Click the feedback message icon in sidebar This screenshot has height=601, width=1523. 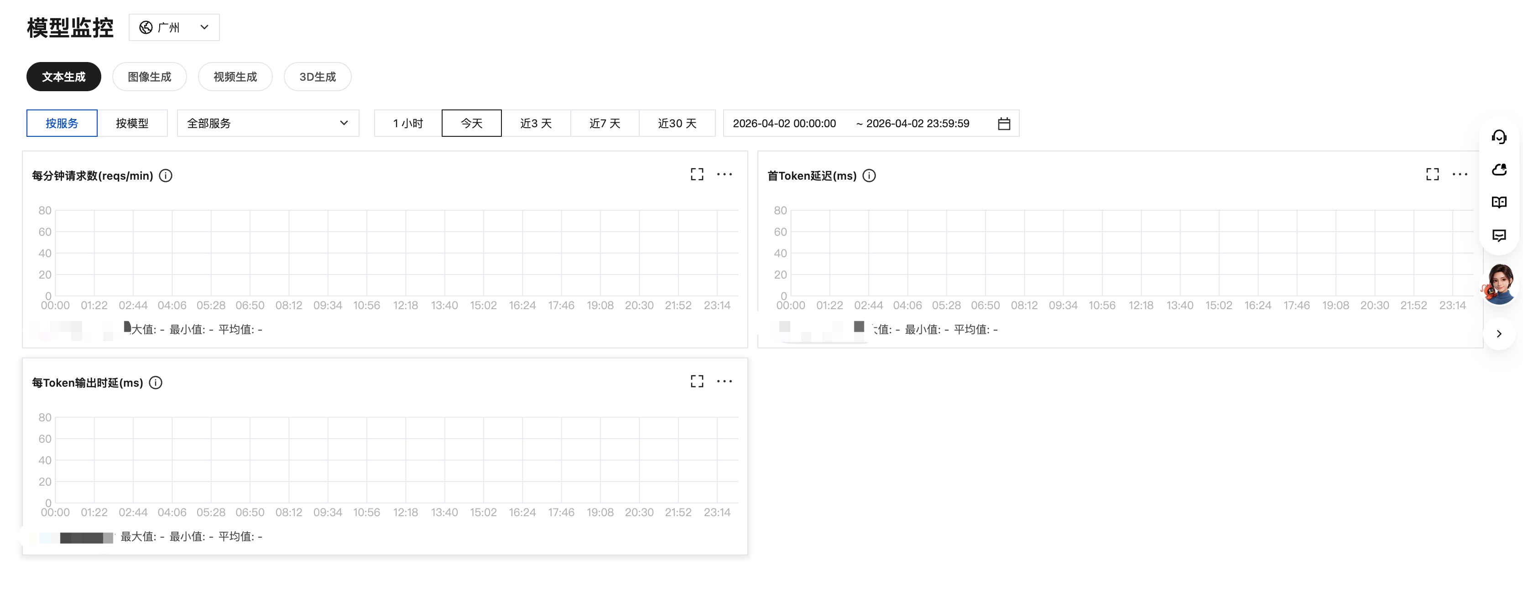coord(1499,235)
